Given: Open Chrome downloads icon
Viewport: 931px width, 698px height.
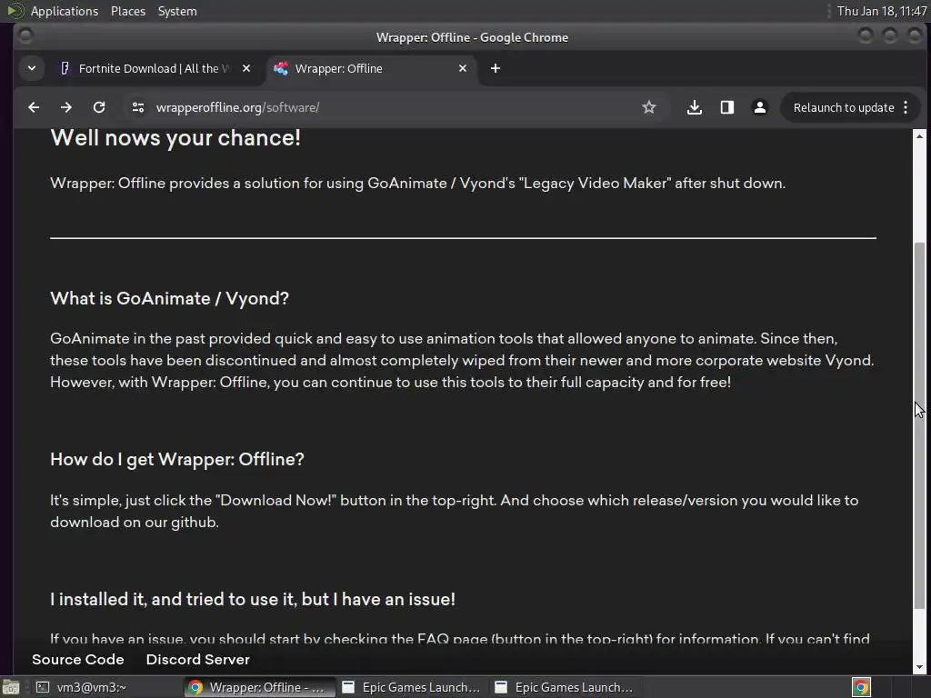Looking at the screenshot, I should [694, 107].
